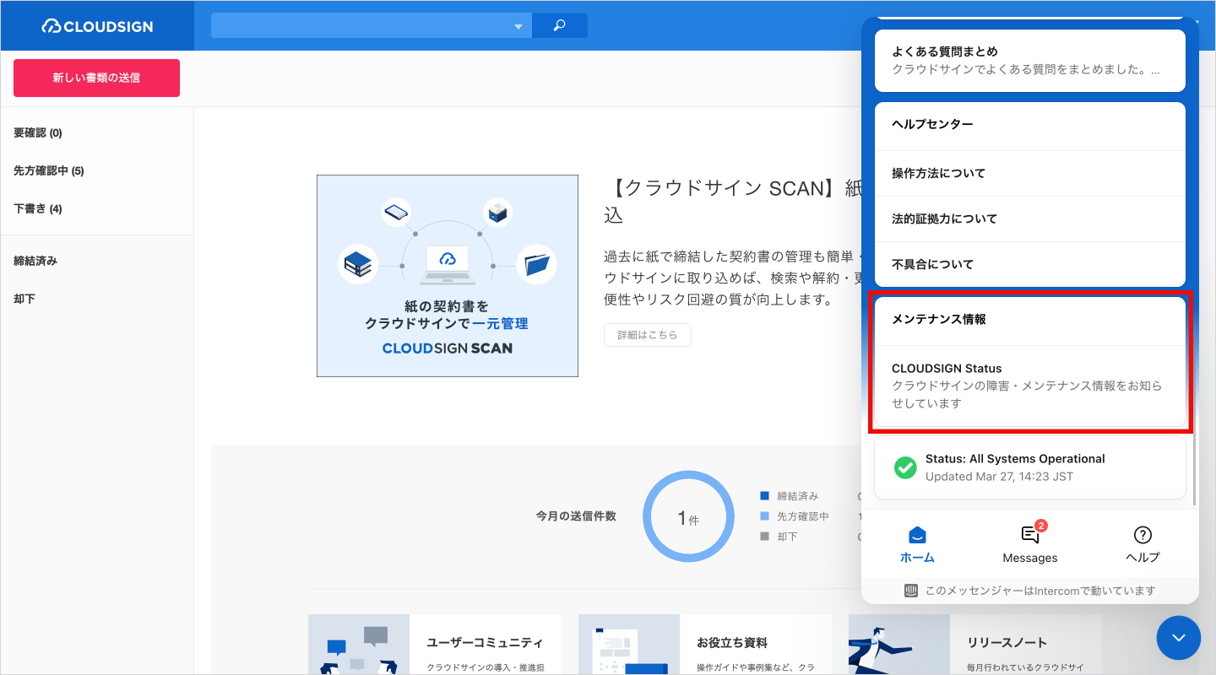Click 締結済み legend blue square
This screenshot has width=1216, height=675.
tap(764, 496)
